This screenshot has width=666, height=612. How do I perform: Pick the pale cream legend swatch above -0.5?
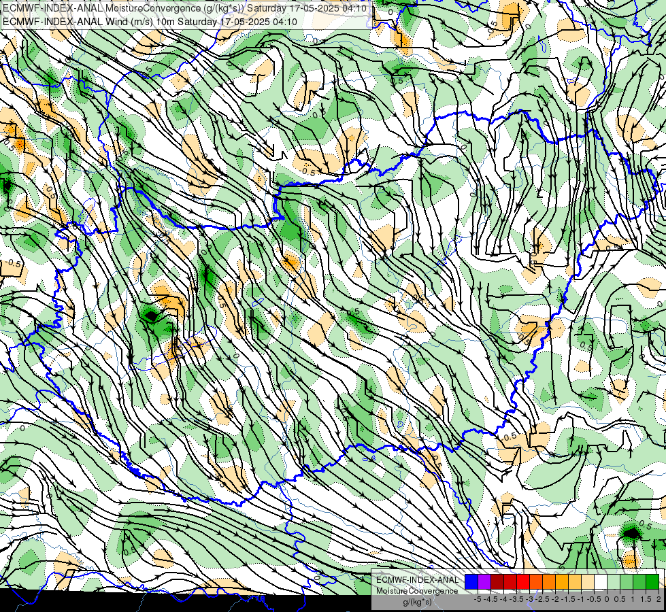(588, 582)
